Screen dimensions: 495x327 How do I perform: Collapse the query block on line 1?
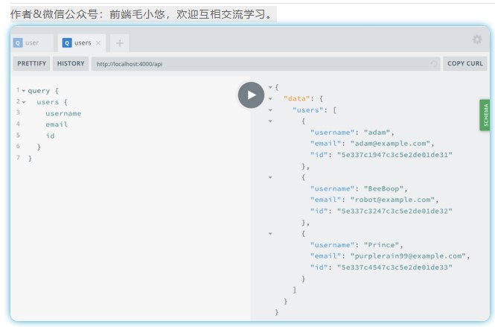[x=23, y=91]
